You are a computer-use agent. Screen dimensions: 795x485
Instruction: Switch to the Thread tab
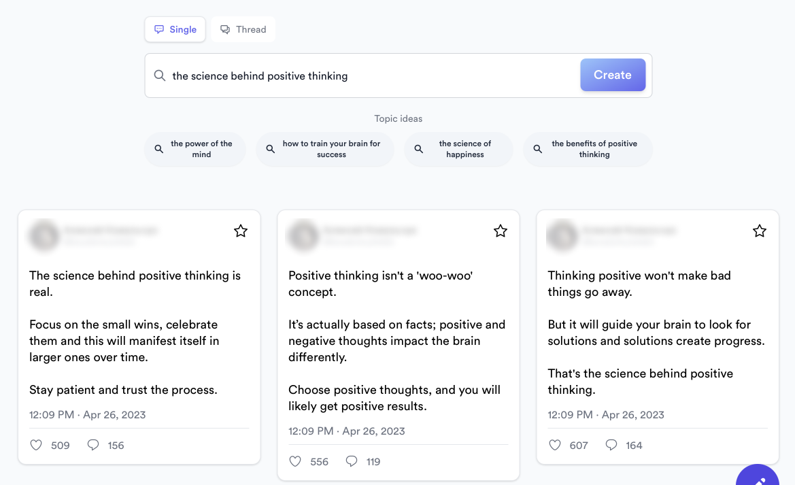tap(243, 29)
